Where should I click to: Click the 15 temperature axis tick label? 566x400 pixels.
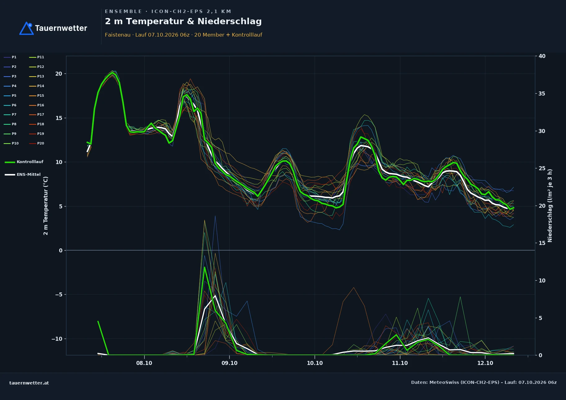(59, 118)
